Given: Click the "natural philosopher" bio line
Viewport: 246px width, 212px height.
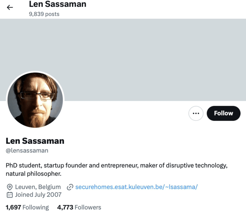Looking at the screenshot, I should click(33, 173).
